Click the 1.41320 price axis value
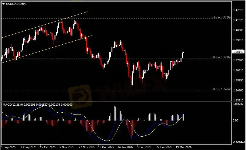The image size is (246, 150). [x=238, y=20]
